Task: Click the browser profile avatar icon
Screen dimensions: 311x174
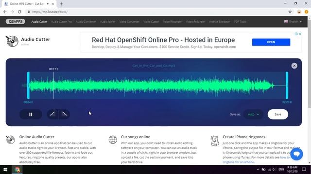Action: (x=299, y=12)
